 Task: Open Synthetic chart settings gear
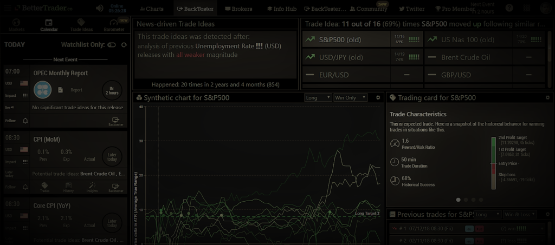[x=378, y=98]
